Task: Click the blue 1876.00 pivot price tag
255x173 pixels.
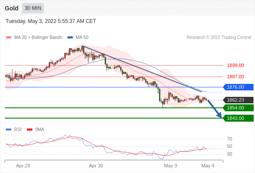Action: click(x=238, y=87)
